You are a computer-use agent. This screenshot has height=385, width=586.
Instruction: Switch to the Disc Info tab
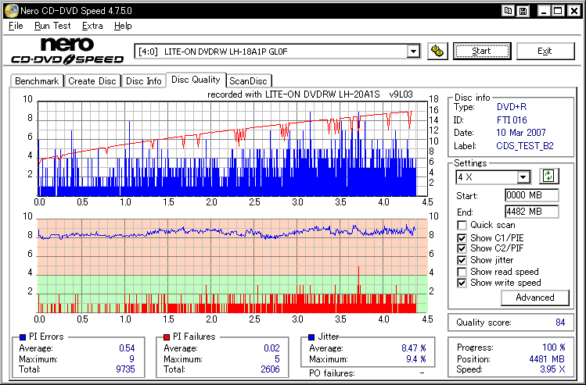[x=144, y=80]
